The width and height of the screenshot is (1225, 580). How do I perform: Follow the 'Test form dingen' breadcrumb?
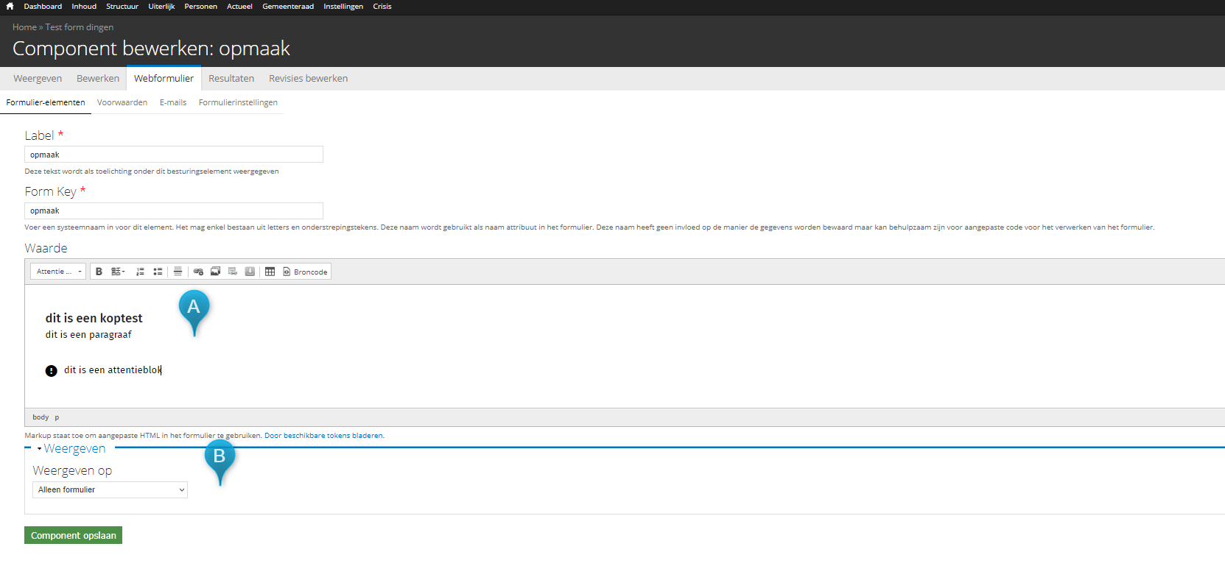click(x=80, y=27)
